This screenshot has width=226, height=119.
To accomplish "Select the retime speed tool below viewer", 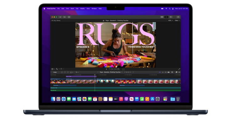I will (x=61, y=69).
